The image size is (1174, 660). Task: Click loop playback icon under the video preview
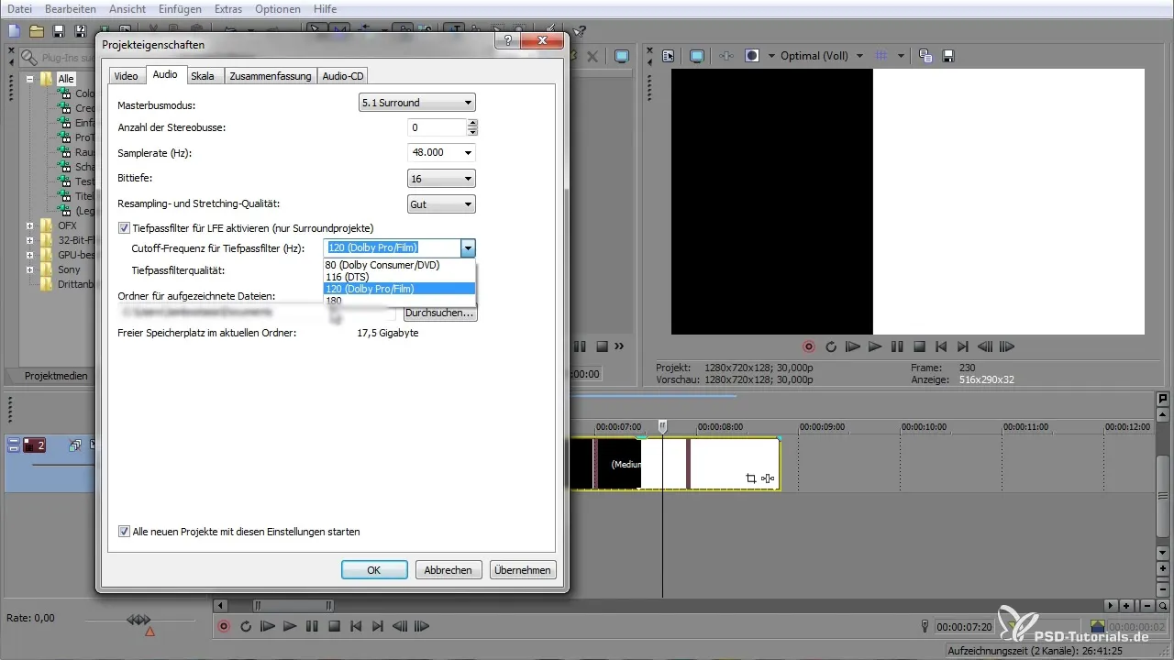(831, 346)
